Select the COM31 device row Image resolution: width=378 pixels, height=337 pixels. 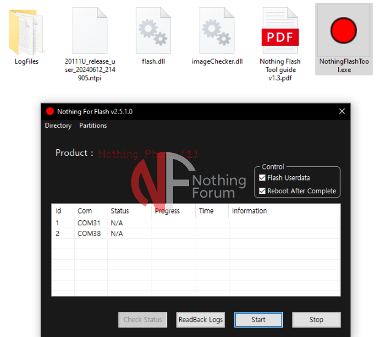coord(85,223)
